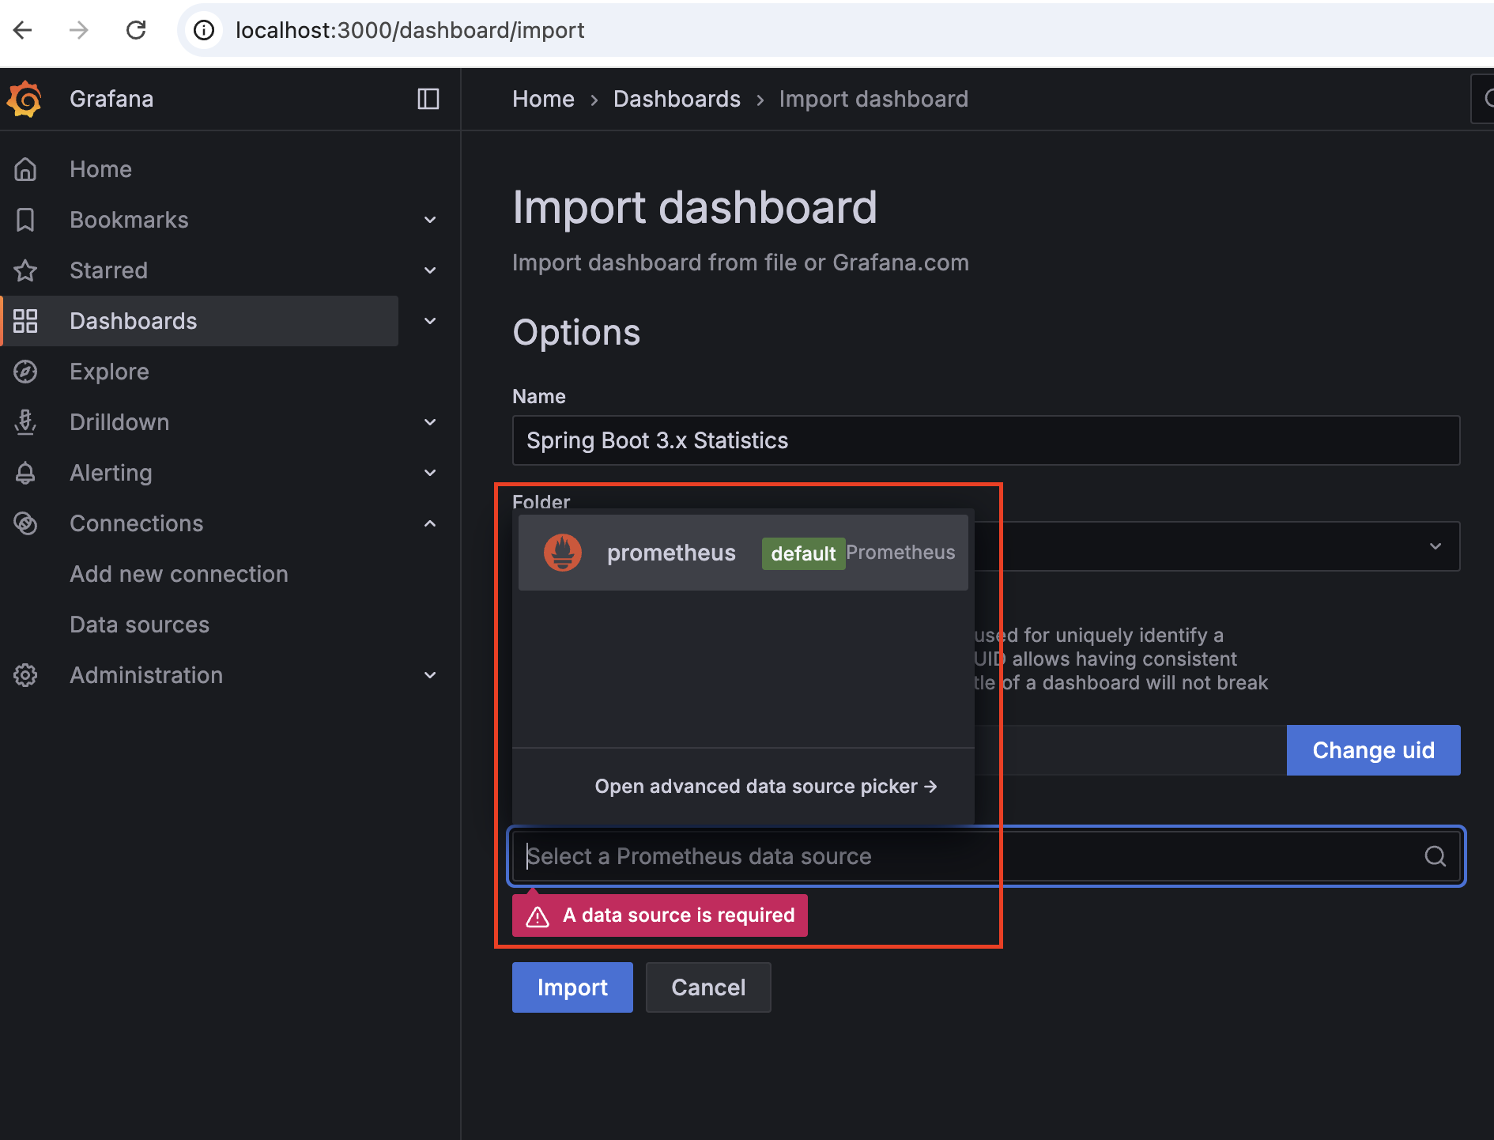Open Alerting in the sidebar menu

(111, 473)
